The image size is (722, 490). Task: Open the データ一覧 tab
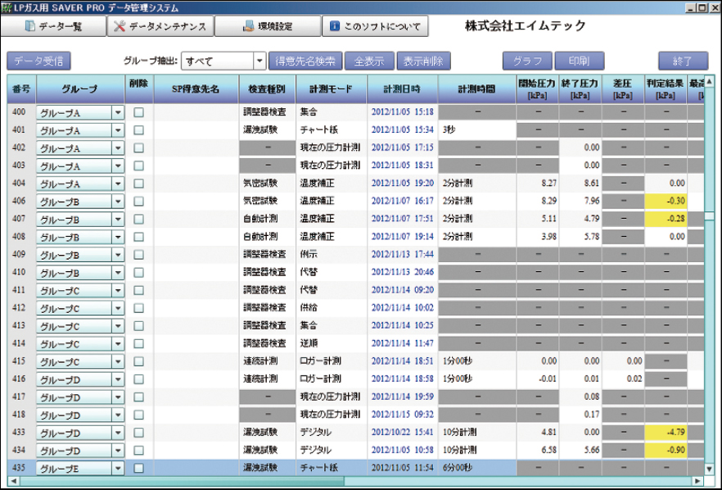click(x=53, y=26)
